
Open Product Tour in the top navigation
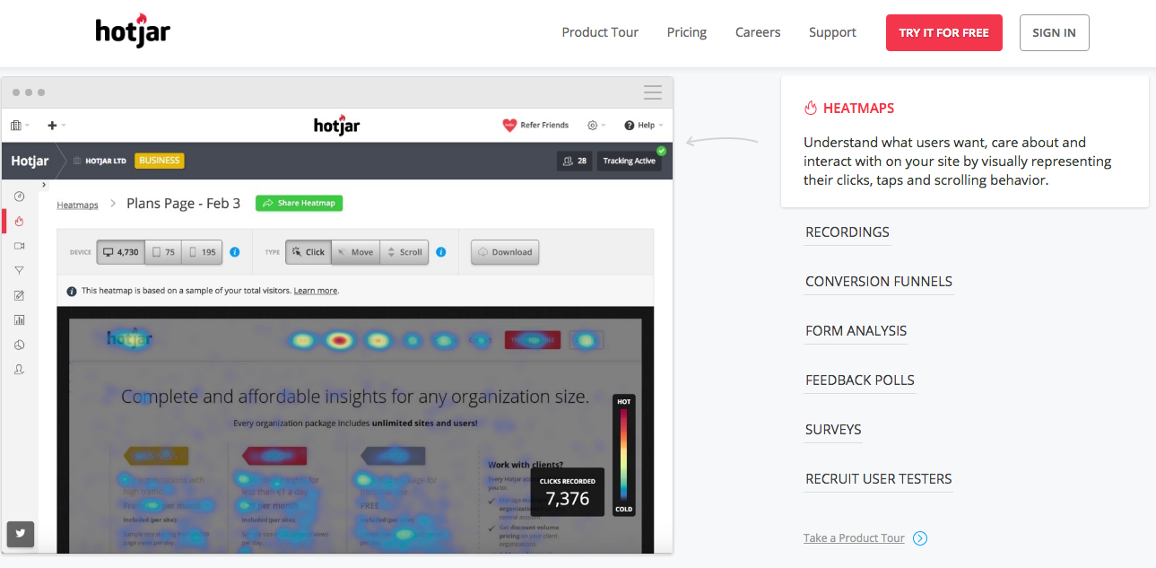tap(600, 32)
